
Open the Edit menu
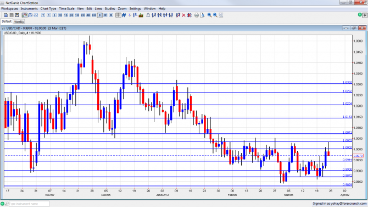pyautogui.click(x=89, y=9)
